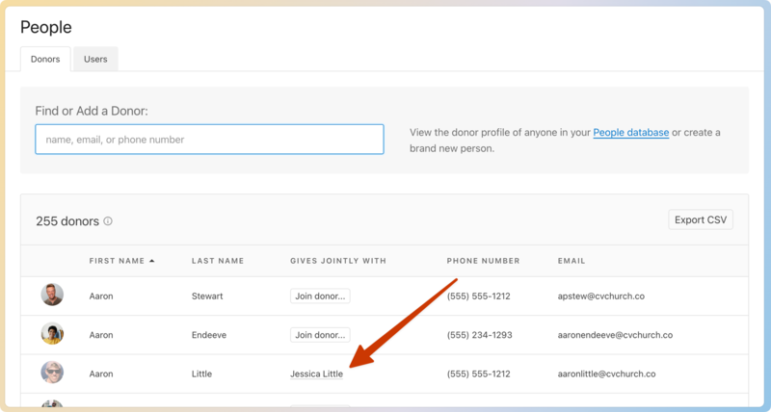The image size is (771, 412).
Task: Click Join donor button in Endeeve row
Action: [x=320, y=335]
